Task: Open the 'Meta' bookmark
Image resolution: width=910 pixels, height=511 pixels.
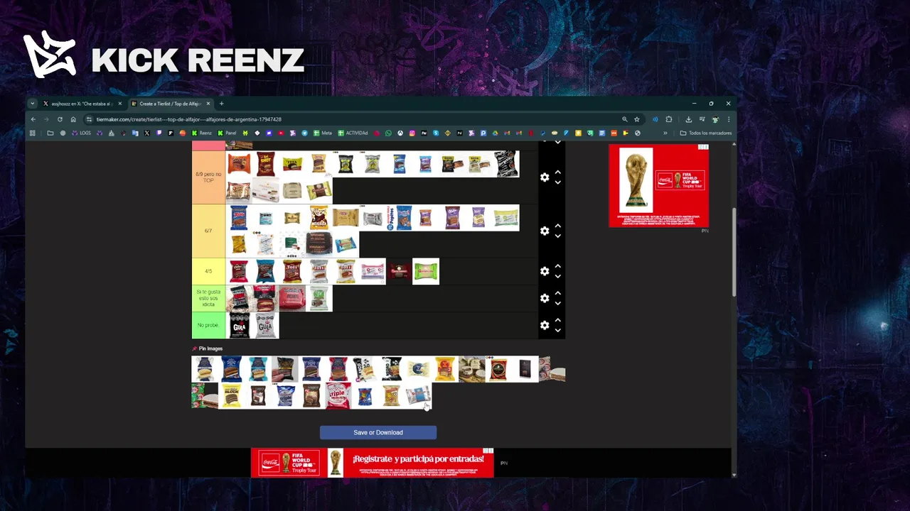Action: coord(322,133)
